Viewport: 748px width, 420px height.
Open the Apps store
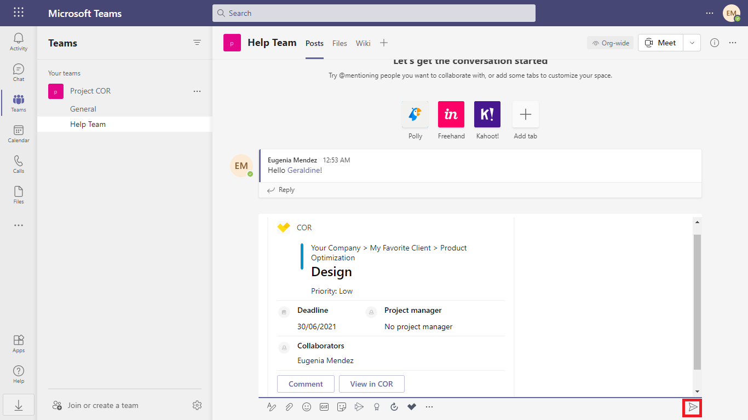pos(19,343)
